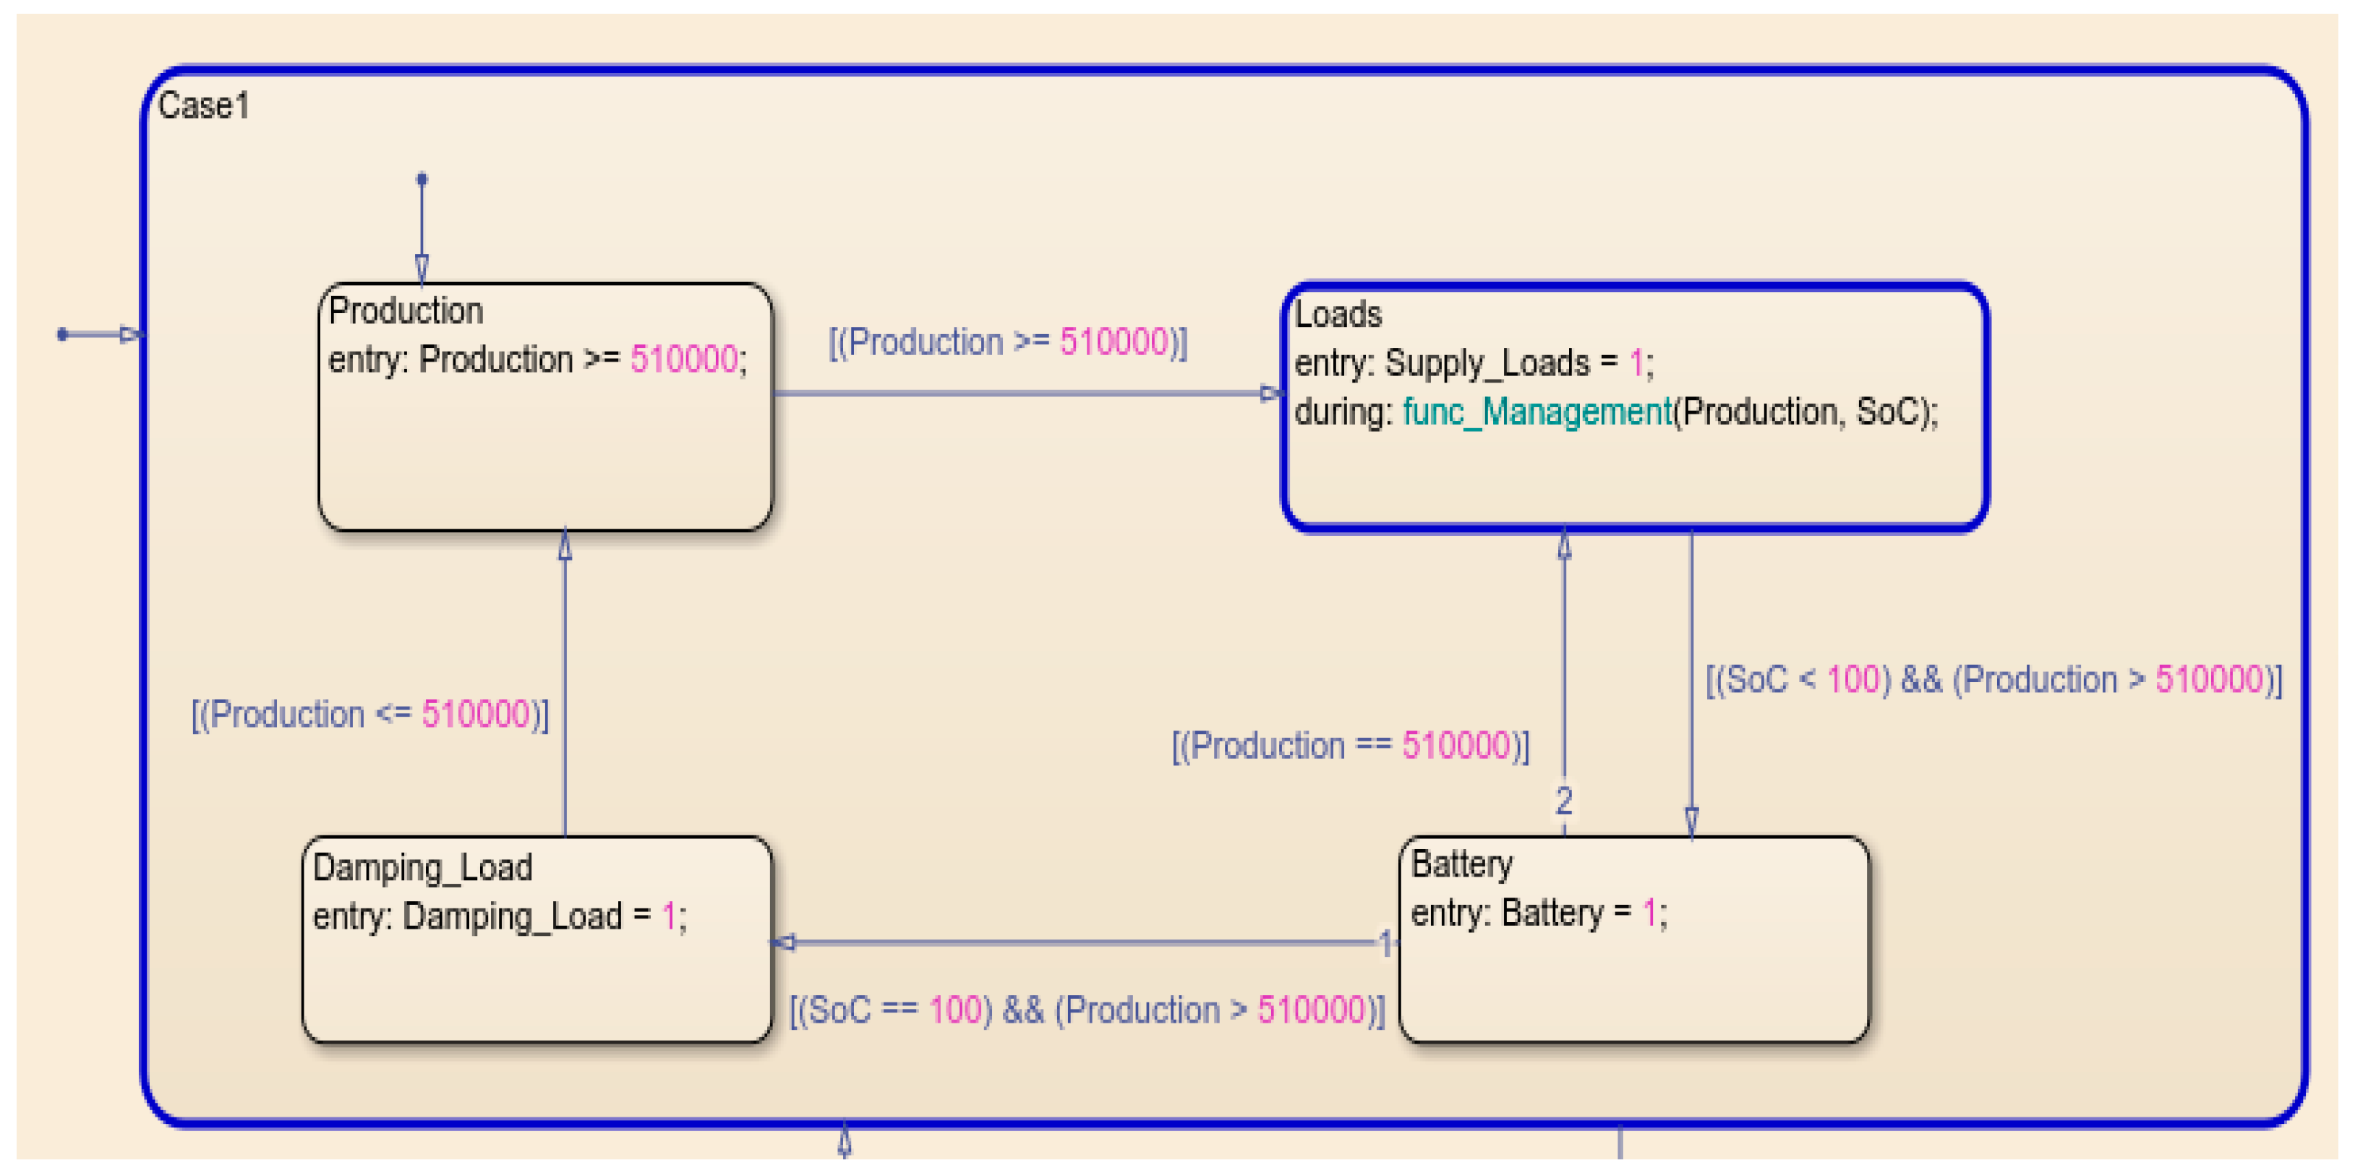Click transition priority number 2 above Battery
Screen dimensions: 2355x1176
1564,801
